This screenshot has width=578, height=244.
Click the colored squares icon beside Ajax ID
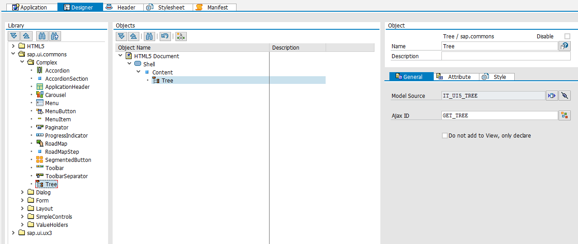[564, 115]
